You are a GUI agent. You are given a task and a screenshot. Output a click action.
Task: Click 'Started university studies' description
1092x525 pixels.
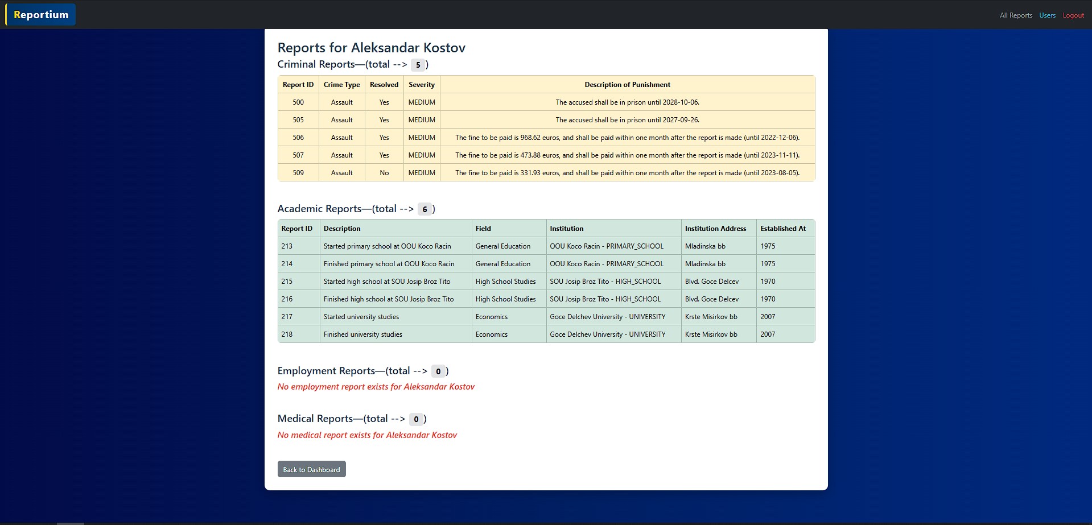(x=361, y=317)
